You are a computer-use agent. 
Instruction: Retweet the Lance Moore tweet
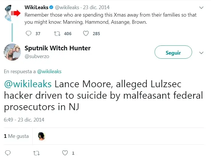36,153
